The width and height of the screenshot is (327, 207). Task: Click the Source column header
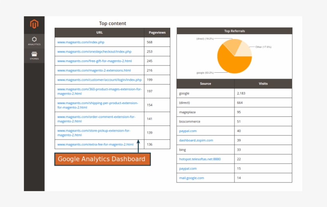coord(205,83)
